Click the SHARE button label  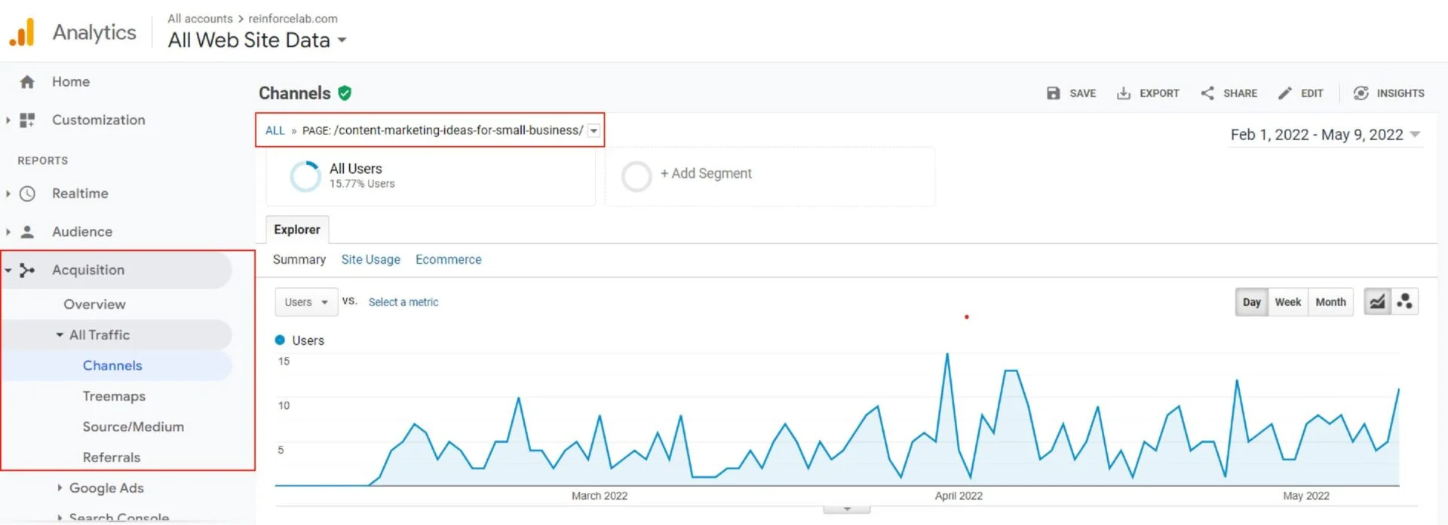click(1240, 93)
